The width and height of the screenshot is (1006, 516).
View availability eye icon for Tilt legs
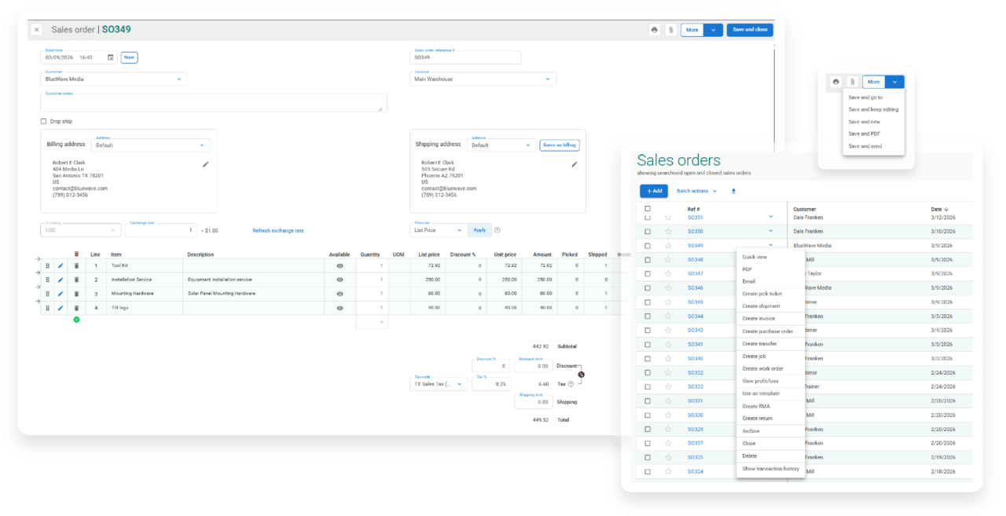340,308
